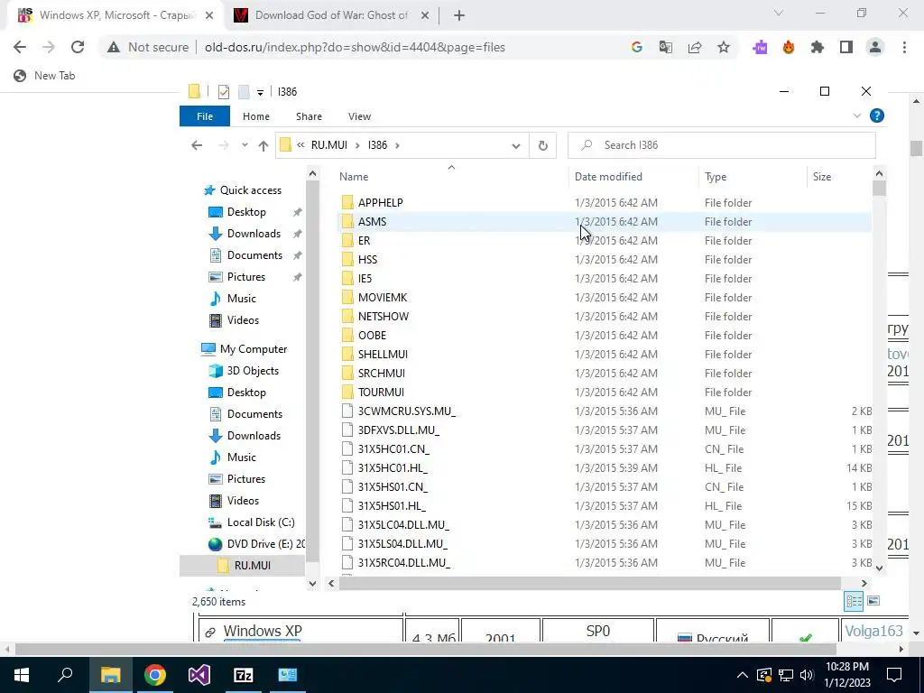Show hidden system tray icons
Image resolution: width=924 pixels, height=693 pixels.
(743, 675)
